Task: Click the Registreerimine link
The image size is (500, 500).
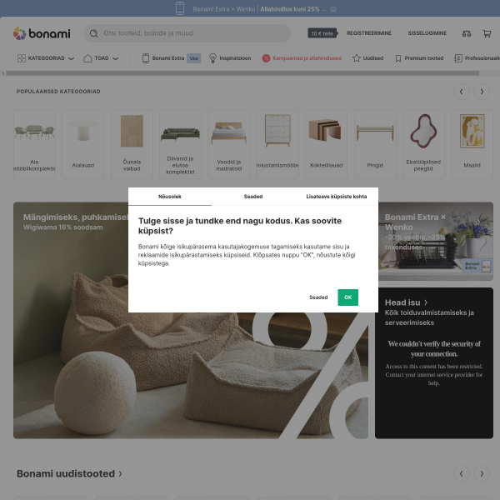Action: pos(369,33)
